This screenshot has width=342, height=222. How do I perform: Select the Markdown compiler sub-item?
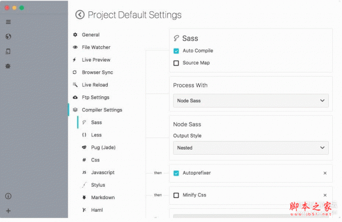[103, 197]
